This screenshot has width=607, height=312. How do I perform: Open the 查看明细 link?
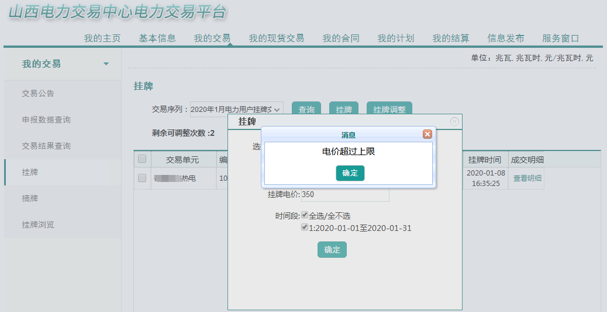pos(527,178)
